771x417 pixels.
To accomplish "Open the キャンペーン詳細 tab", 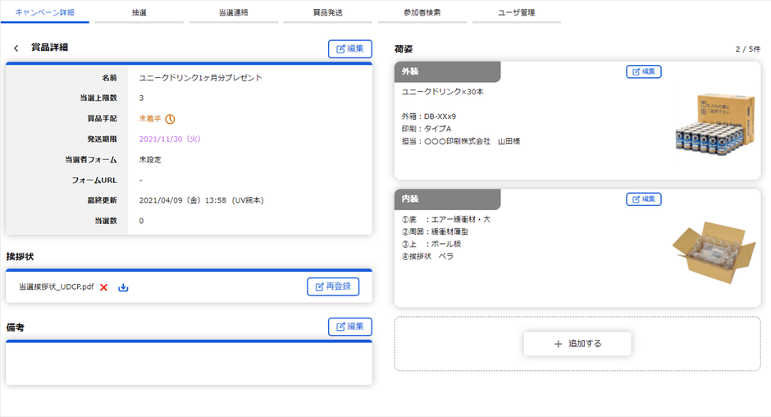I will click(44, 13).
